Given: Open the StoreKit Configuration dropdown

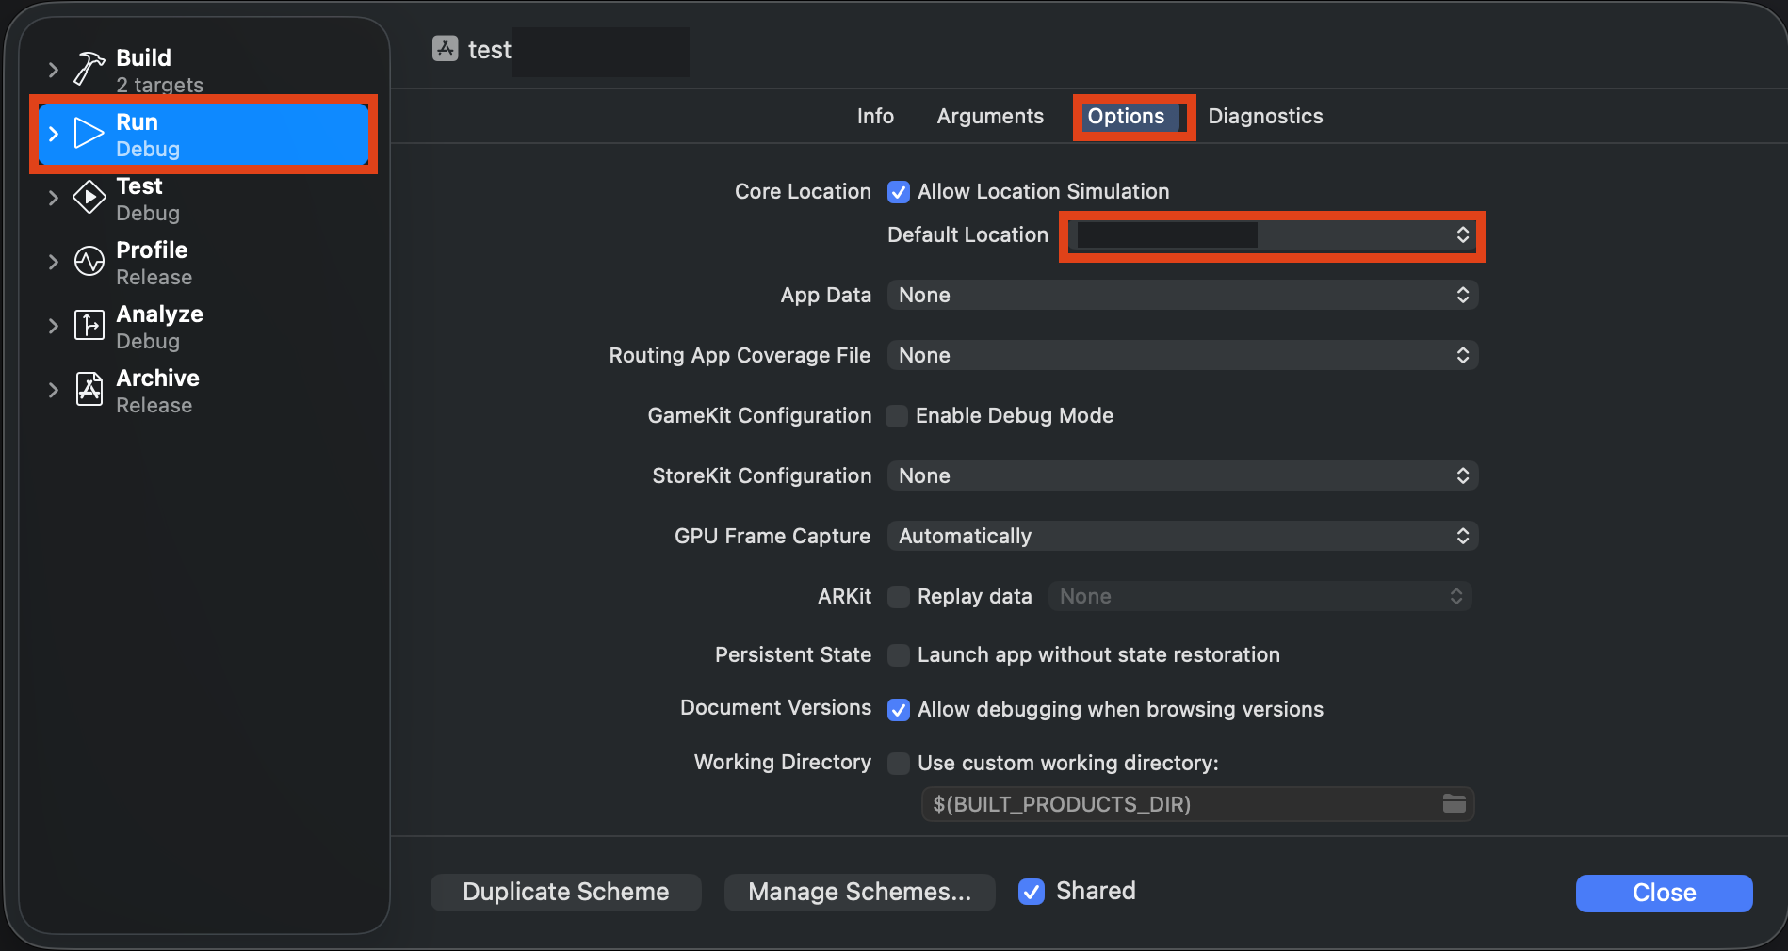Looking at the screenshot, I should (1182, 476).
